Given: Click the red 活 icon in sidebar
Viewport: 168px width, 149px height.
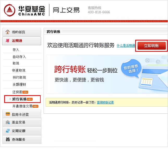Looking at the screenshot, I should [8, 41].
